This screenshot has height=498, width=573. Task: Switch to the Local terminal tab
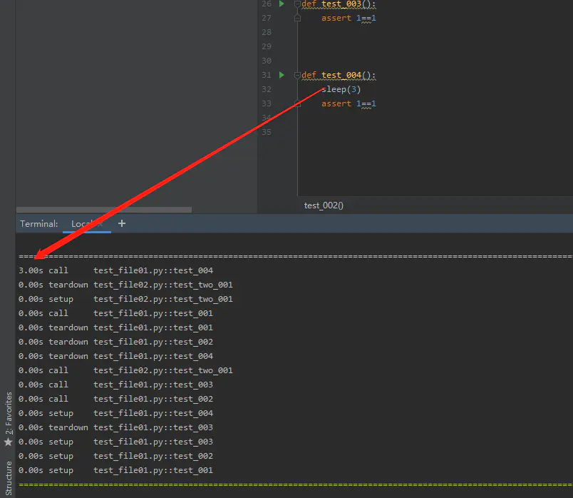click(87, 223)
